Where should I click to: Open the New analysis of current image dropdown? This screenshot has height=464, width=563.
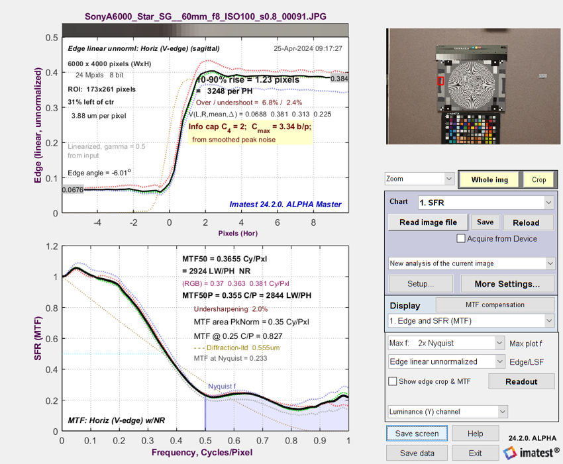(x=472, y=263)
